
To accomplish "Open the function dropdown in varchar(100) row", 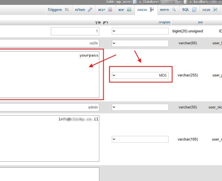I will (140, 139).
